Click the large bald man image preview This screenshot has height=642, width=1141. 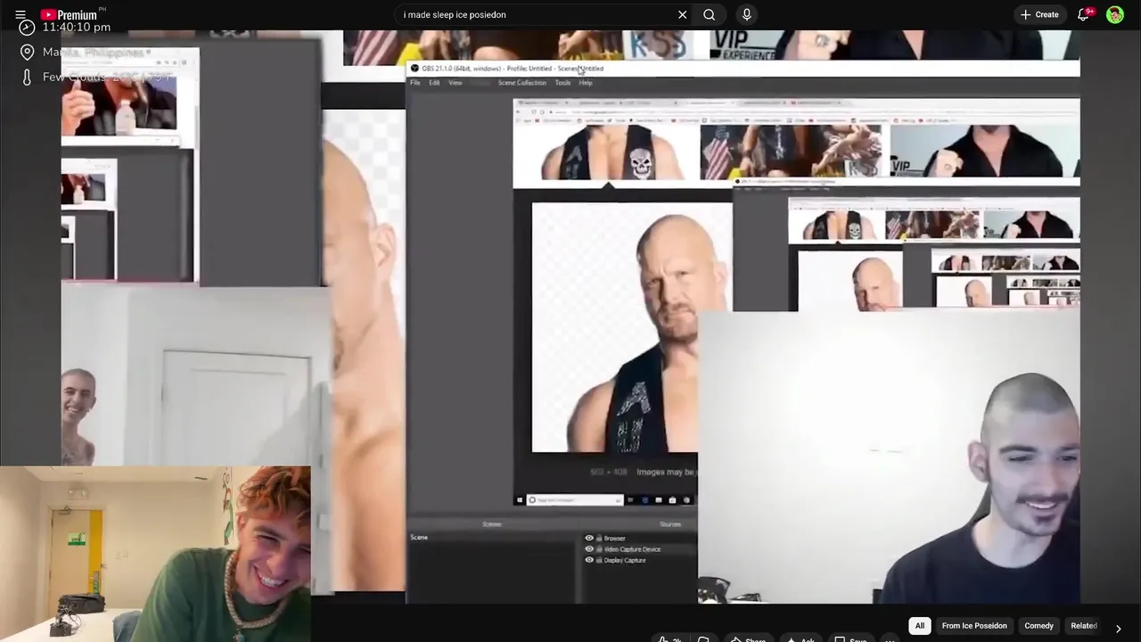coord(632,327)
